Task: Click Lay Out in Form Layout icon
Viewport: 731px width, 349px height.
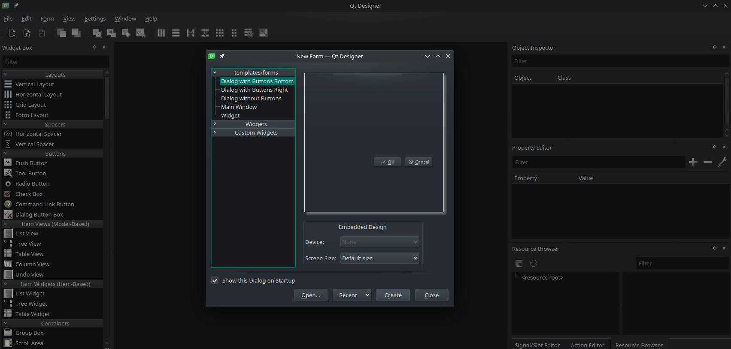Action: (234, 33)
